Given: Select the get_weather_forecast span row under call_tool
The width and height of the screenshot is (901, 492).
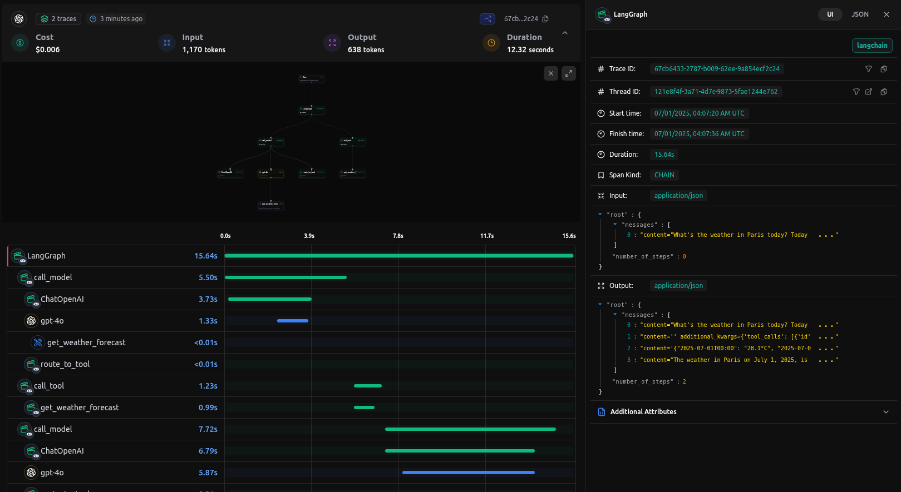Looking at the screenshot, I should click(80, 407).
